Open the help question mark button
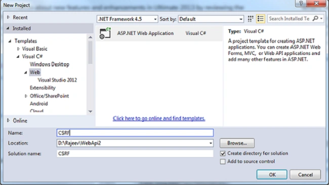329x185 pixels. coord(301,4)
